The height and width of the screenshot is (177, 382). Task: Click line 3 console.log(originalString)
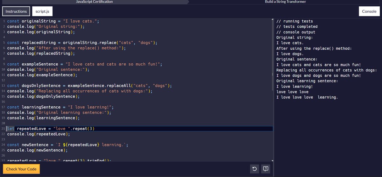41,32
